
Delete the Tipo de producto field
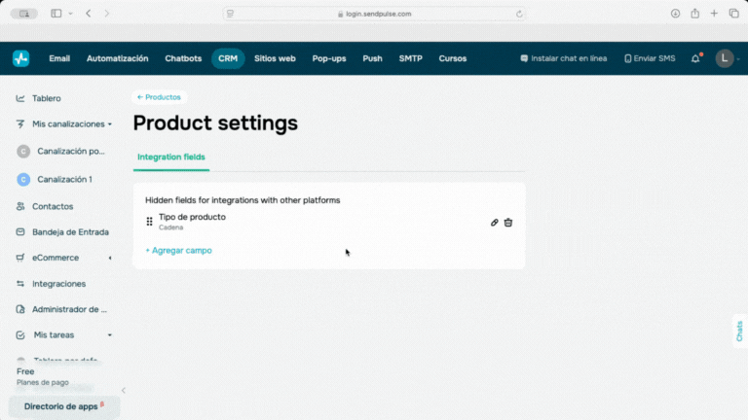(x=508, y=223)
